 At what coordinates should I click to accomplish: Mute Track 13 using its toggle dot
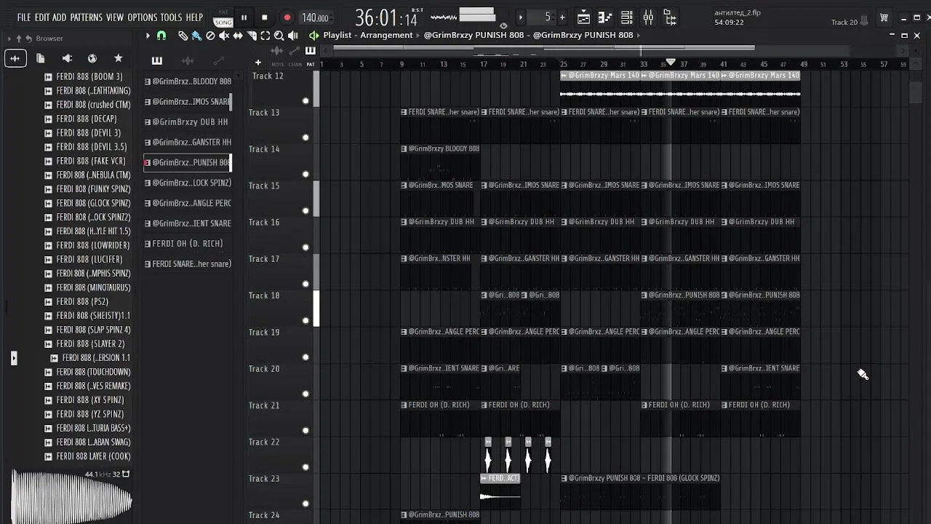tap(305, 137)
